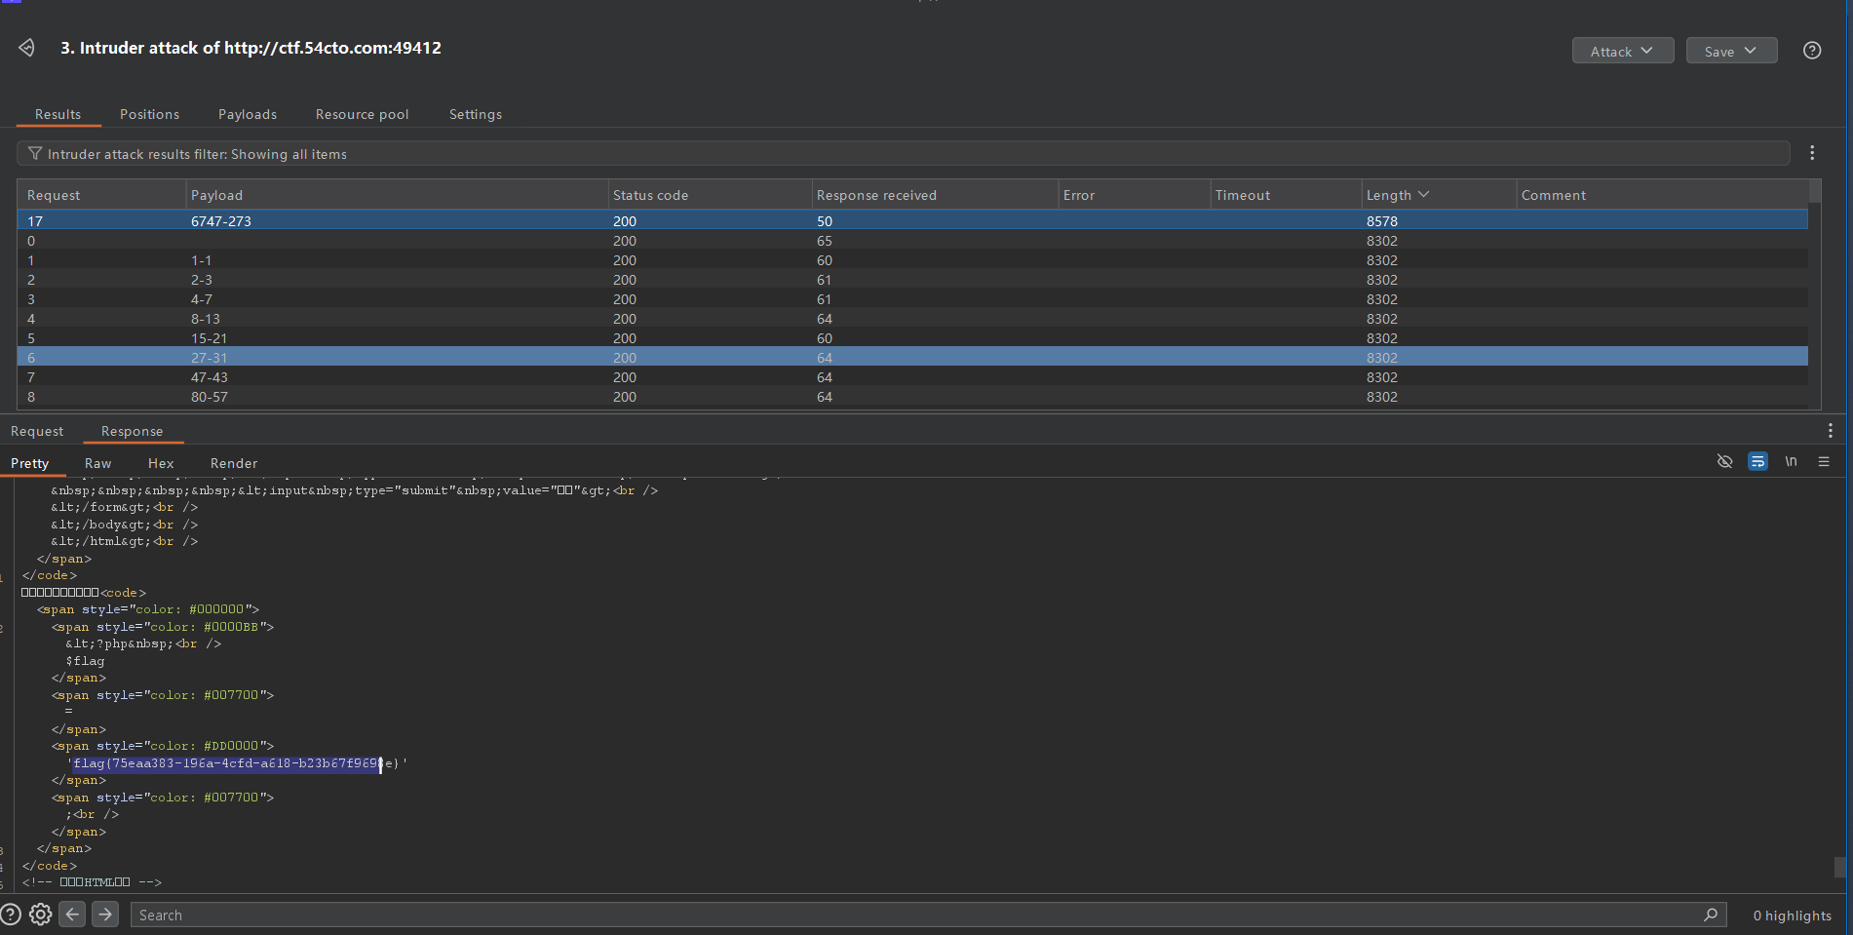
Task: Open the help icon next to Save
Action: [1811, 51]
